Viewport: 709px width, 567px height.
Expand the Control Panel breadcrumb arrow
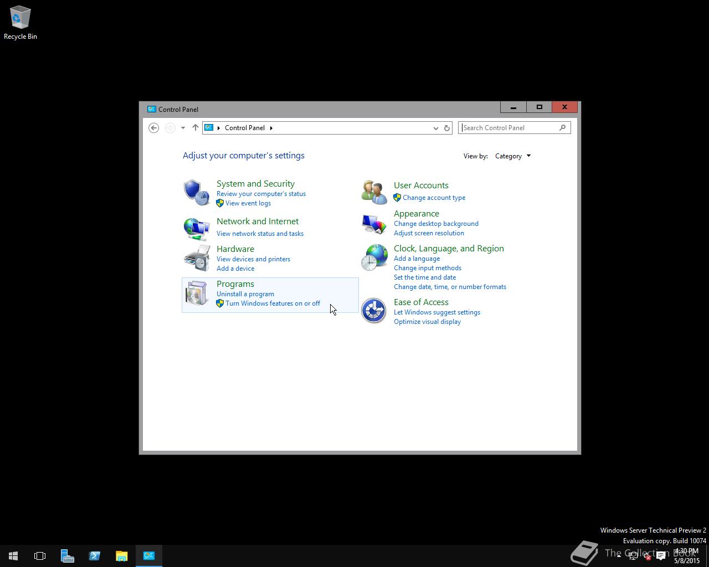click(271, 128)
